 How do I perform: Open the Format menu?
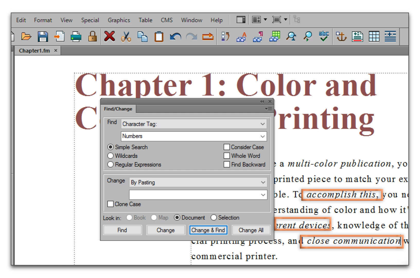[43, 20]
